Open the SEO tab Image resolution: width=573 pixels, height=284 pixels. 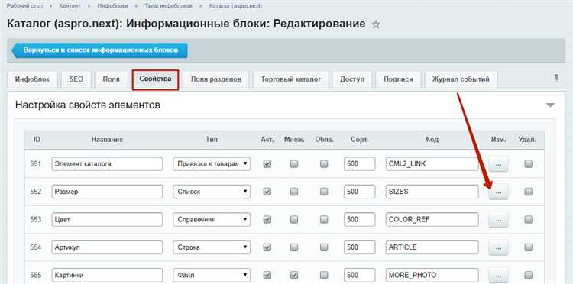tap(76, 79)
